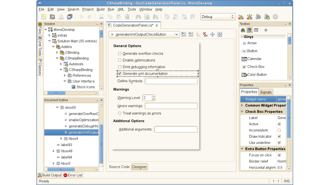Open the Classes side pad
Screen dimensions: 330x185
click(x=40, y=67)
